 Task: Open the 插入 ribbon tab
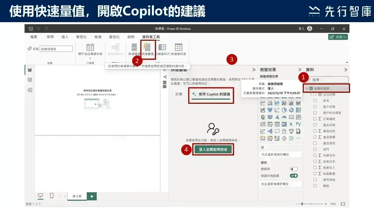tap(65, 37)
